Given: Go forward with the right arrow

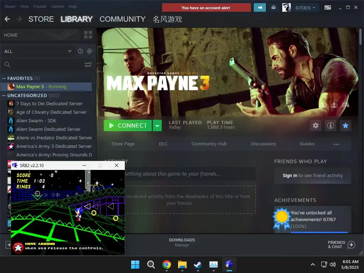Looking at the screenshot, I should [x=19, y=19].
